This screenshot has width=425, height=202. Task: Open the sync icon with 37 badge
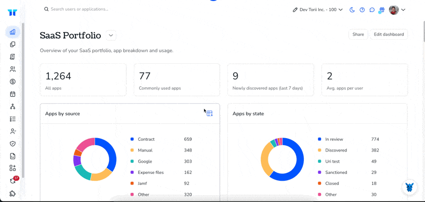(x=13, y=181)
